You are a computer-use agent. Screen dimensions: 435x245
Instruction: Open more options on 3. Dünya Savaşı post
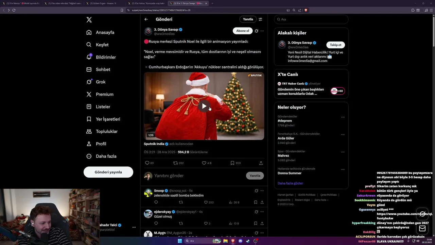click(262, 31)
